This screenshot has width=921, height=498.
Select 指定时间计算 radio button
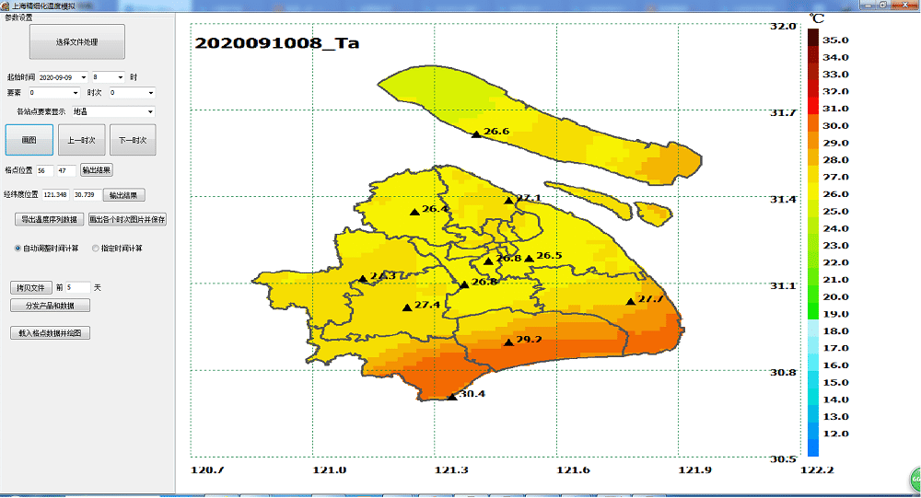pyautogui.click(x=96, y=249)
